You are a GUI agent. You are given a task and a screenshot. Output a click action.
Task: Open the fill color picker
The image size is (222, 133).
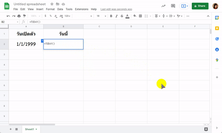tap(135, 16)
